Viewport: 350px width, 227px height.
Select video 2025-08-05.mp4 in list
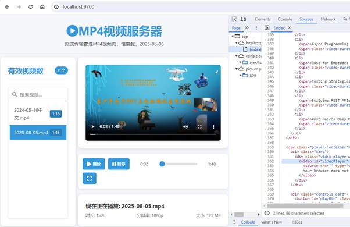click(x=38, y=133)
